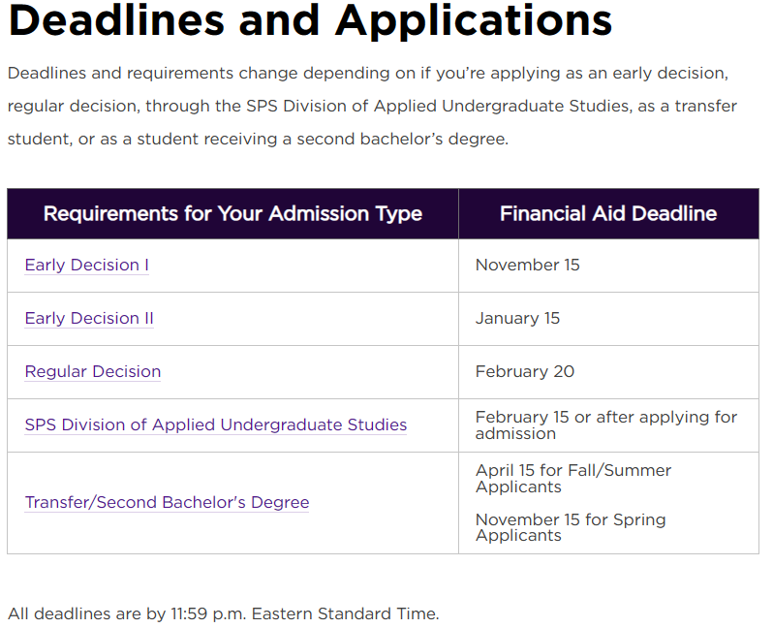Image resolution: width=773 pixels, height=628 pixels.
Task: Click the February 20 deadline cell
Action: (524, 372)
